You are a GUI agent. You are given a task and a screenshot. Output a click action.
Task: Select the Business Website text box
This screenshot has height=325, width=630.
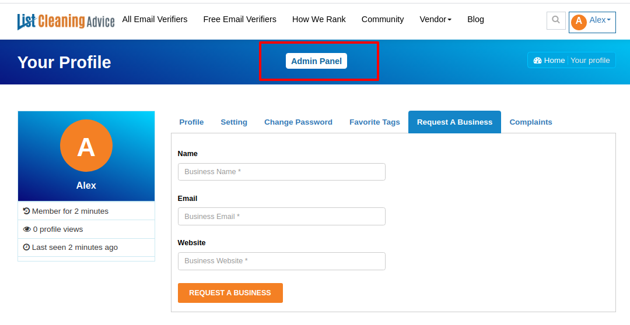282,261
